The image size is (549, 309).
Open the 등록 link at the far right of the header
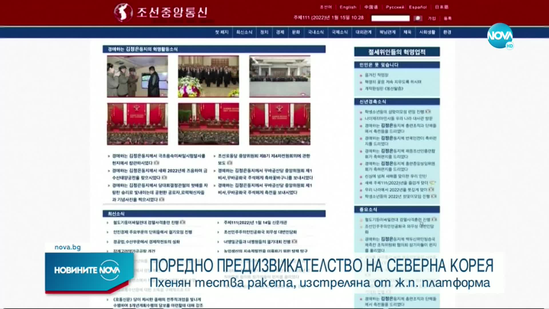(447, 18)
